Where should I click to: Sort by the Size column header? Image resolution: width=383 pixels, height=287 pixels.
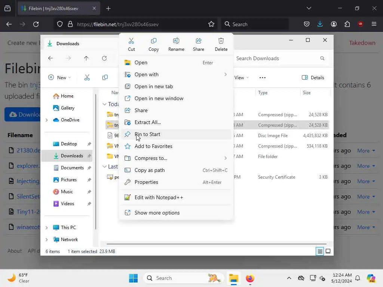307,93
